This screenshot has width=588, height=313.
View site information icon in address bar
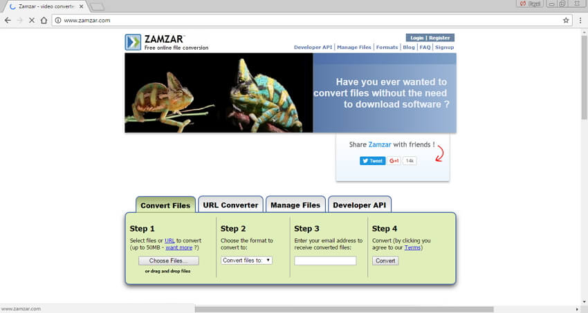coord(58,20)
